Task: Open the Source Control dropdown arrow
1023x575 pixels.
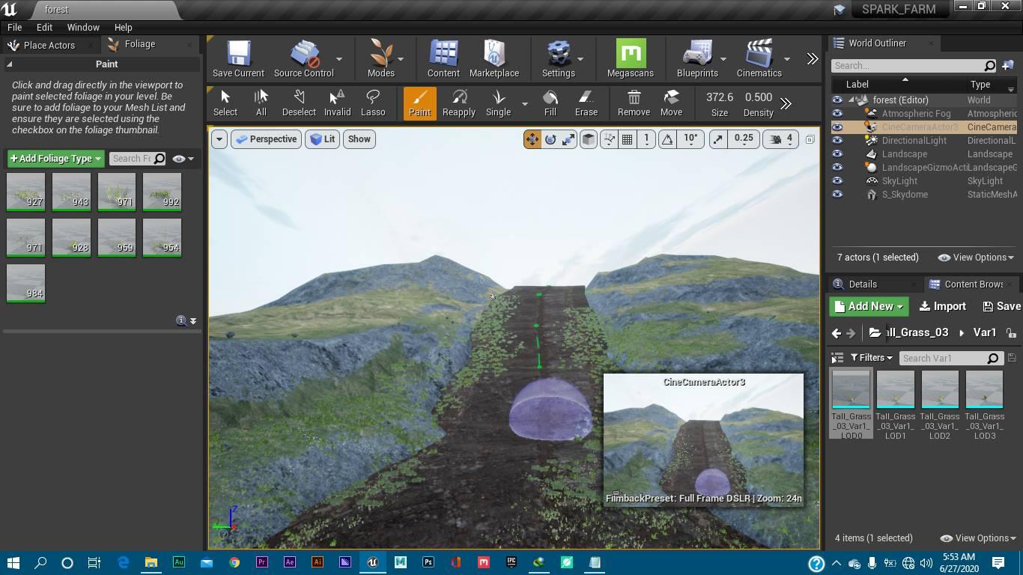Action: [x=339, y=58]
